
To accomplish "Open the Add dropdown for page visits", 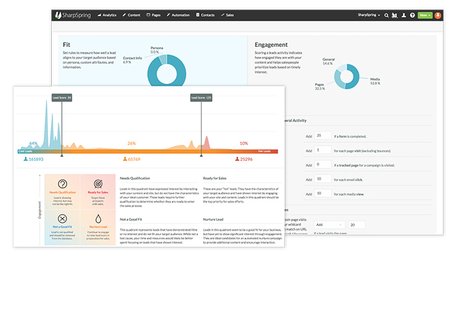I will (x=329, y=225).
